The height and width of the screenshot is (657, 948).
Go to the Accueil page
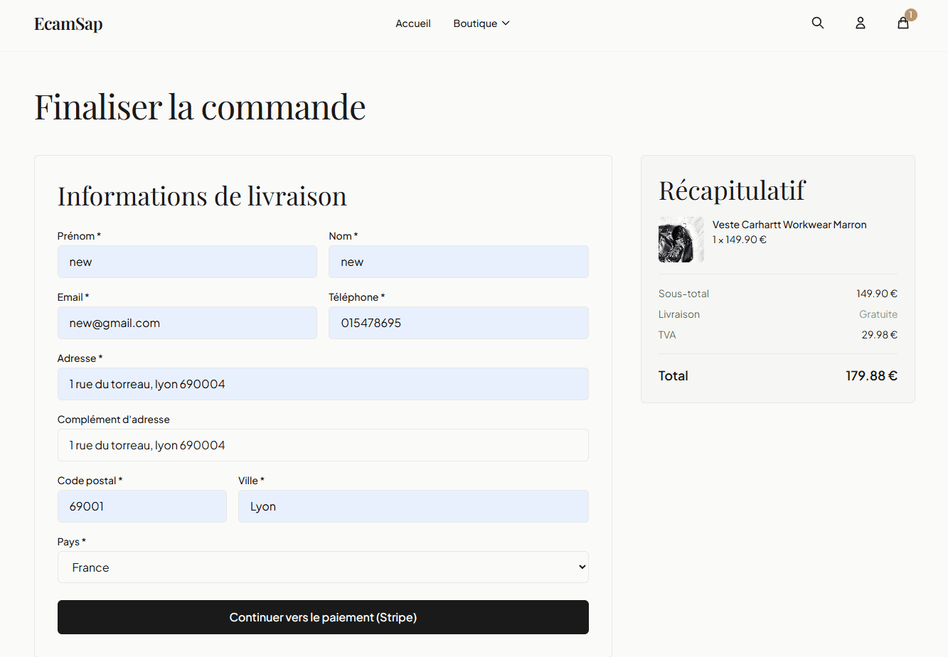point(413,23)
